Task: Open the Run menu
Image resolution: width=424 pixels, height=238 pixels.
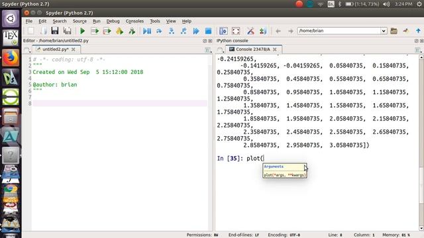Action: click(97, 21)
